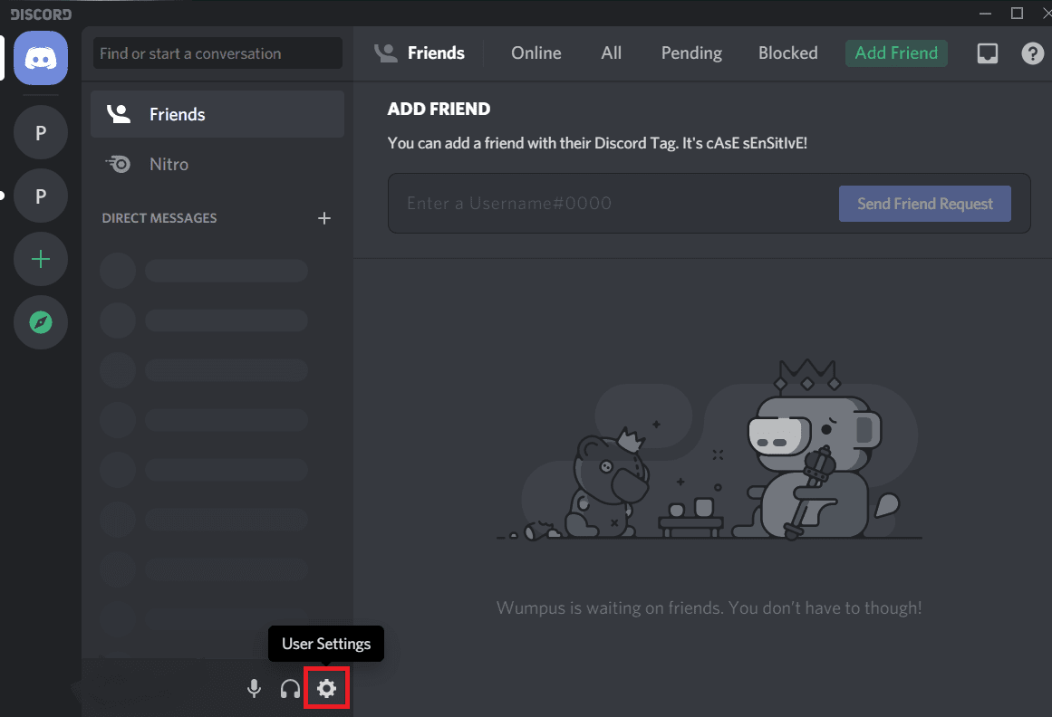1052x717 pixels.
Task: Select the first server marked P
Action: (x=40, y=132)
